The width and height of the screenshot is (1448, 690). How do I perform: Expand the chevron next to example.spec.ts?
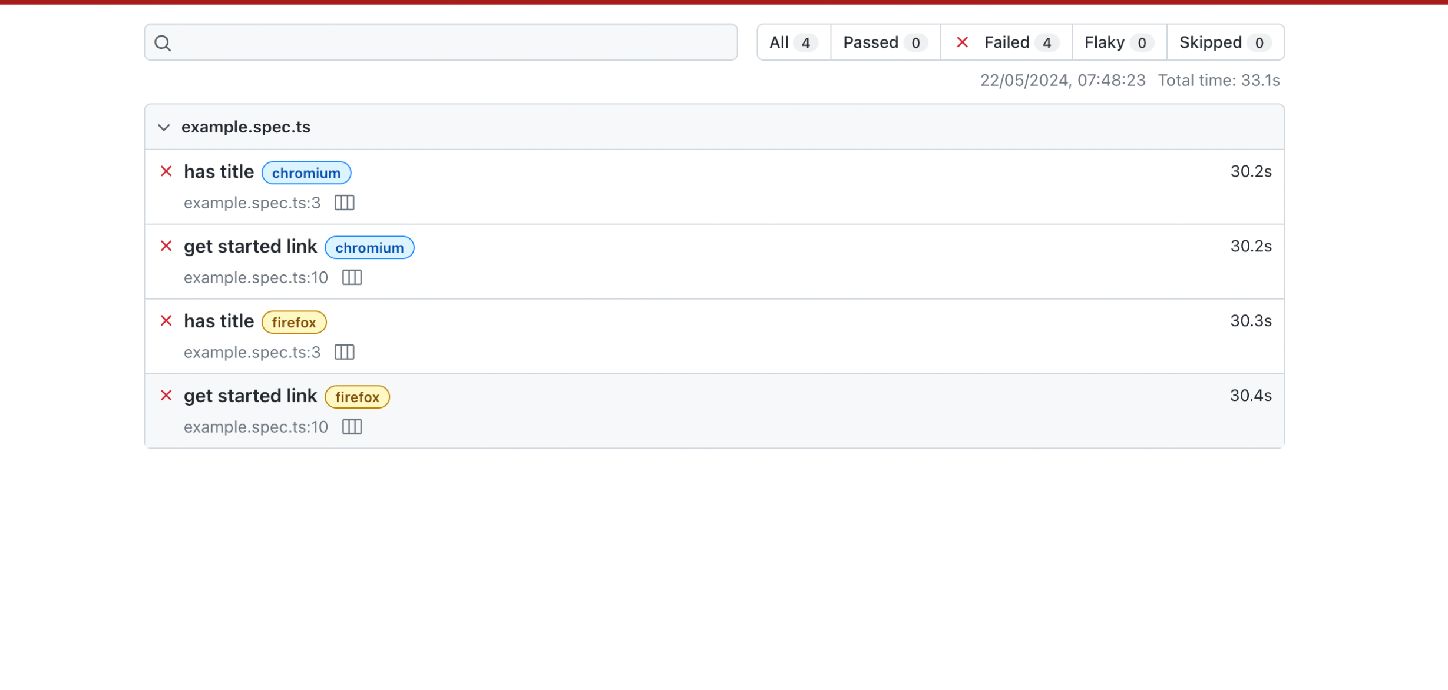coord(164,127)
